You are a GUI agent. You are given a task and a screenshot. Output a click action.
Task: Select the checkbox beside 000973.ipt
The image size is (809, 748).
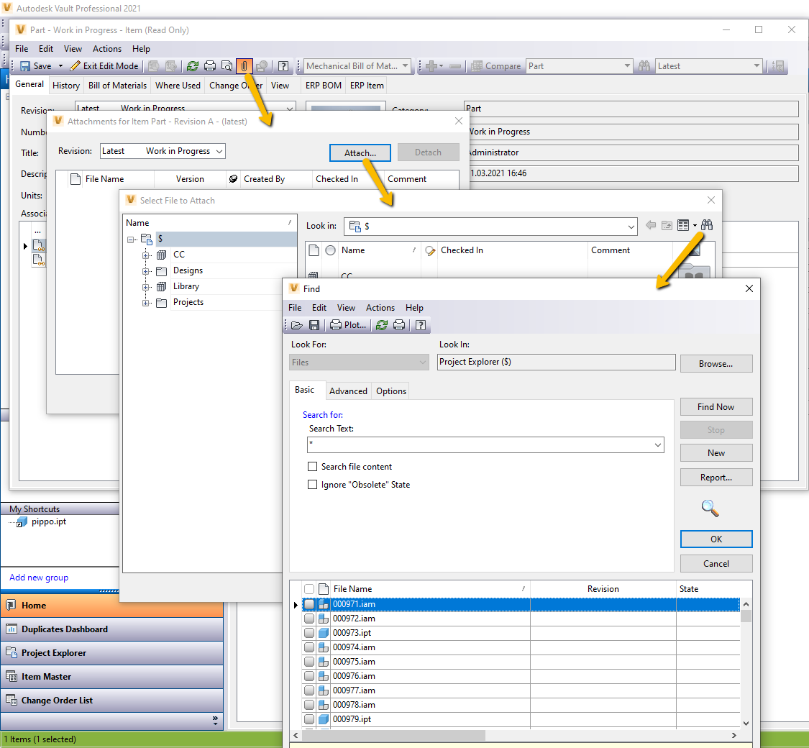[x=309, y=633]
